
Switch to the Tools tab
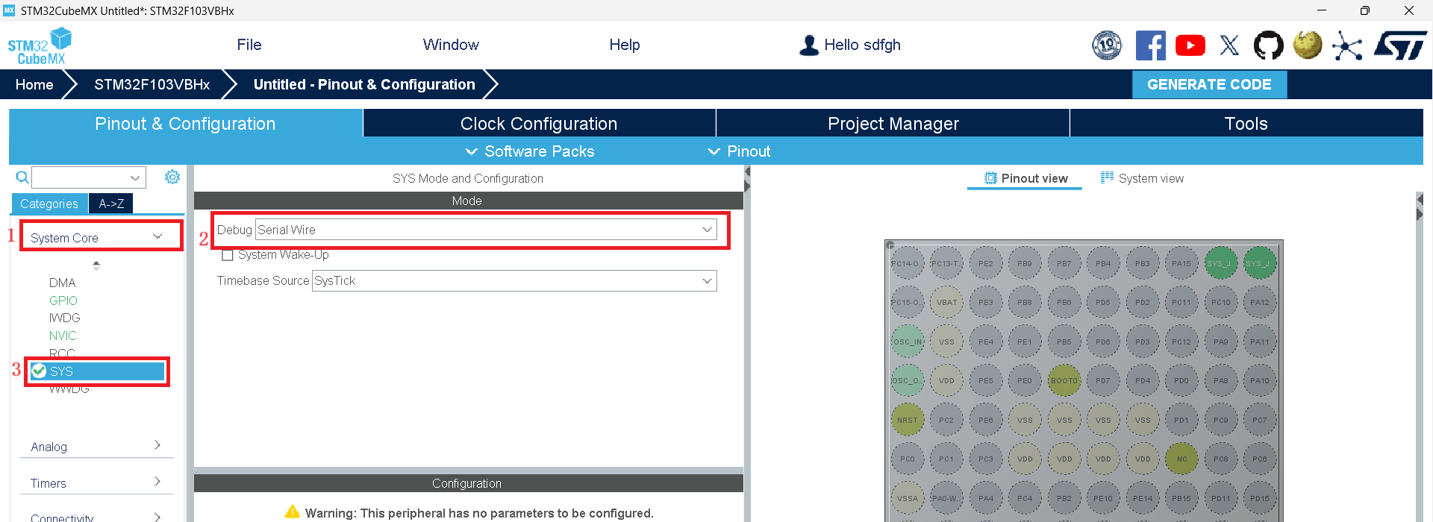click(1246, 123)
